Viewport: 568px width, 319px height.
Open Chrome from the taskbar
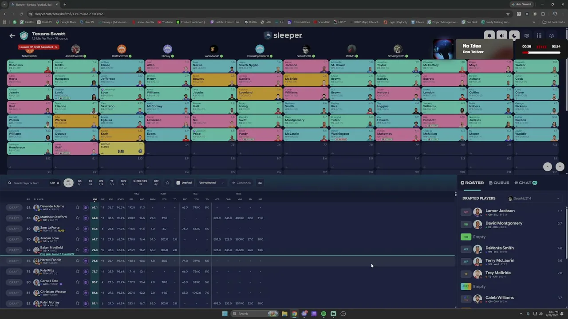click(x=294, y=314)
